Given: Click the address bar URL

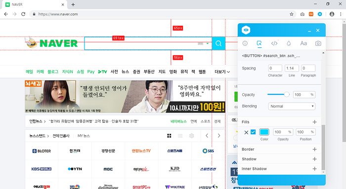Looking at the screenshot, I should coord(58,14).
